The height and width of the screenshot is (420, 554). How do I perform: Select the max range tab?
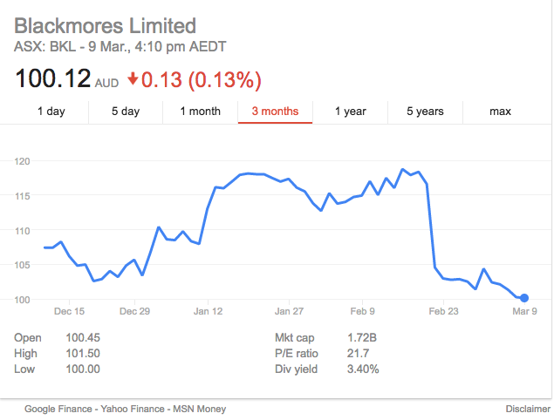point(500,112)
